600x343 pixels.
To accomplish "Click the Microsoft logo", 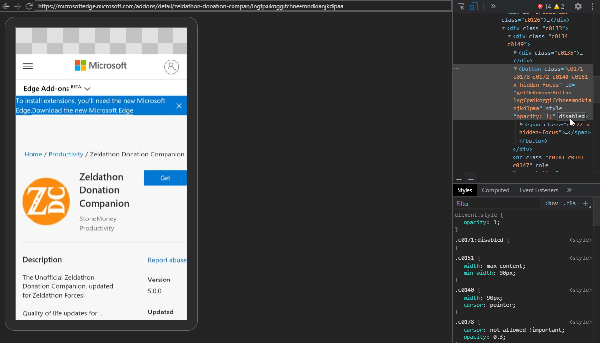I will [101, 65].
